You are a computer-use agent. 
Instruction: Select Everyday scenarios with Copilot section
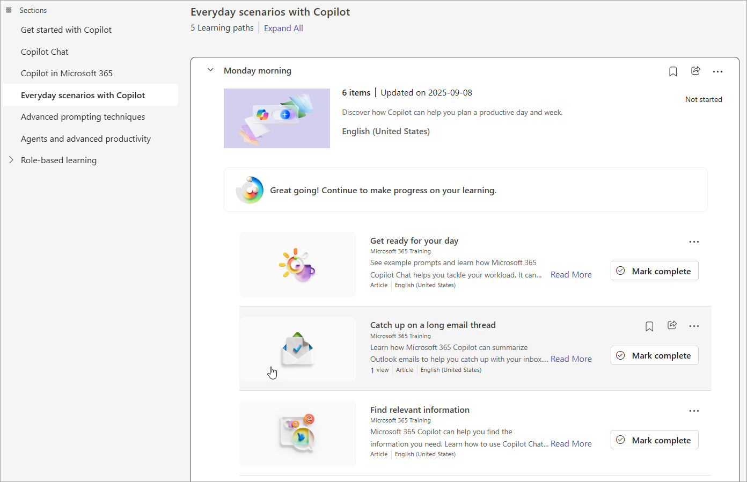click(90, 95)
